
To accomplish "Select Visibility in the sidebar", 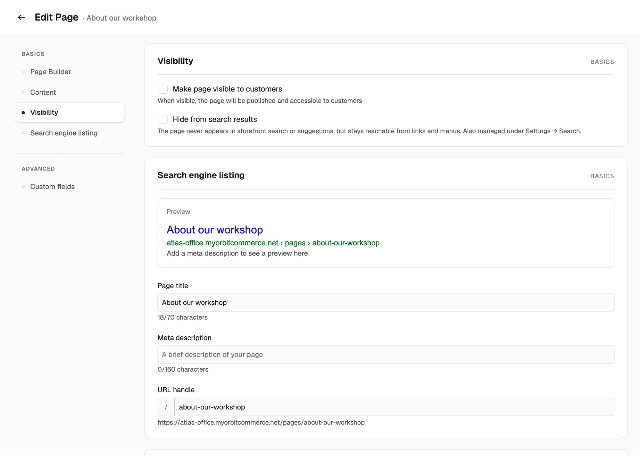I will [70, 113].
